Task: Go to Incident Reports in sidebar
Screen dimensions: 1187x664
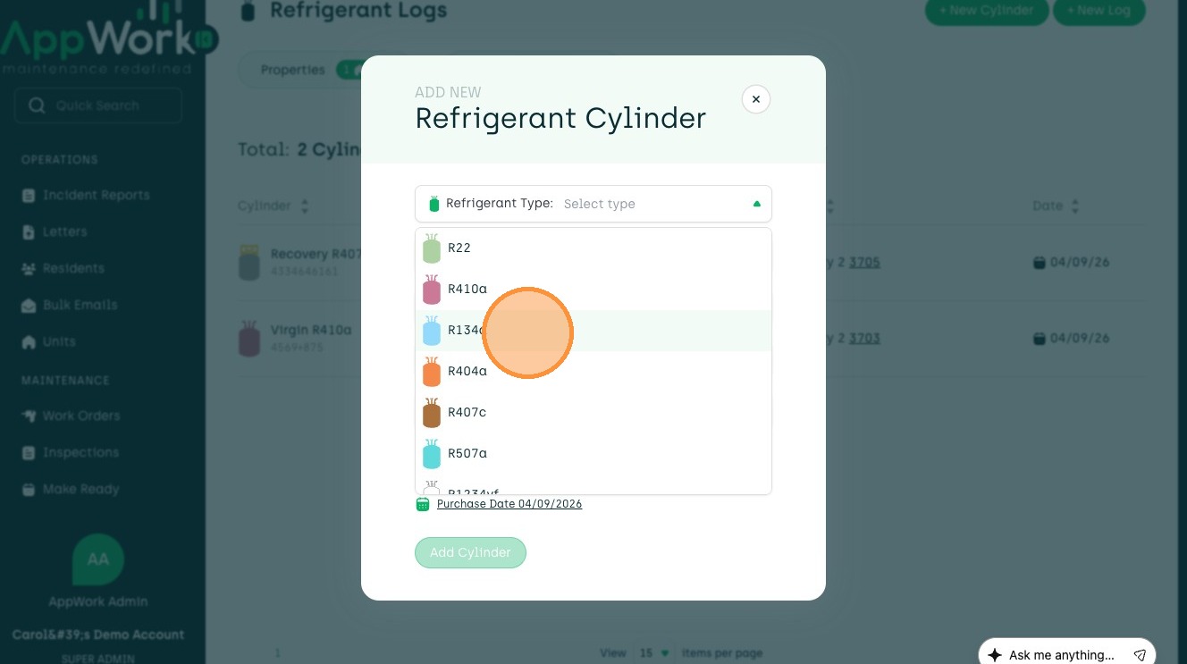Action: 96,195
